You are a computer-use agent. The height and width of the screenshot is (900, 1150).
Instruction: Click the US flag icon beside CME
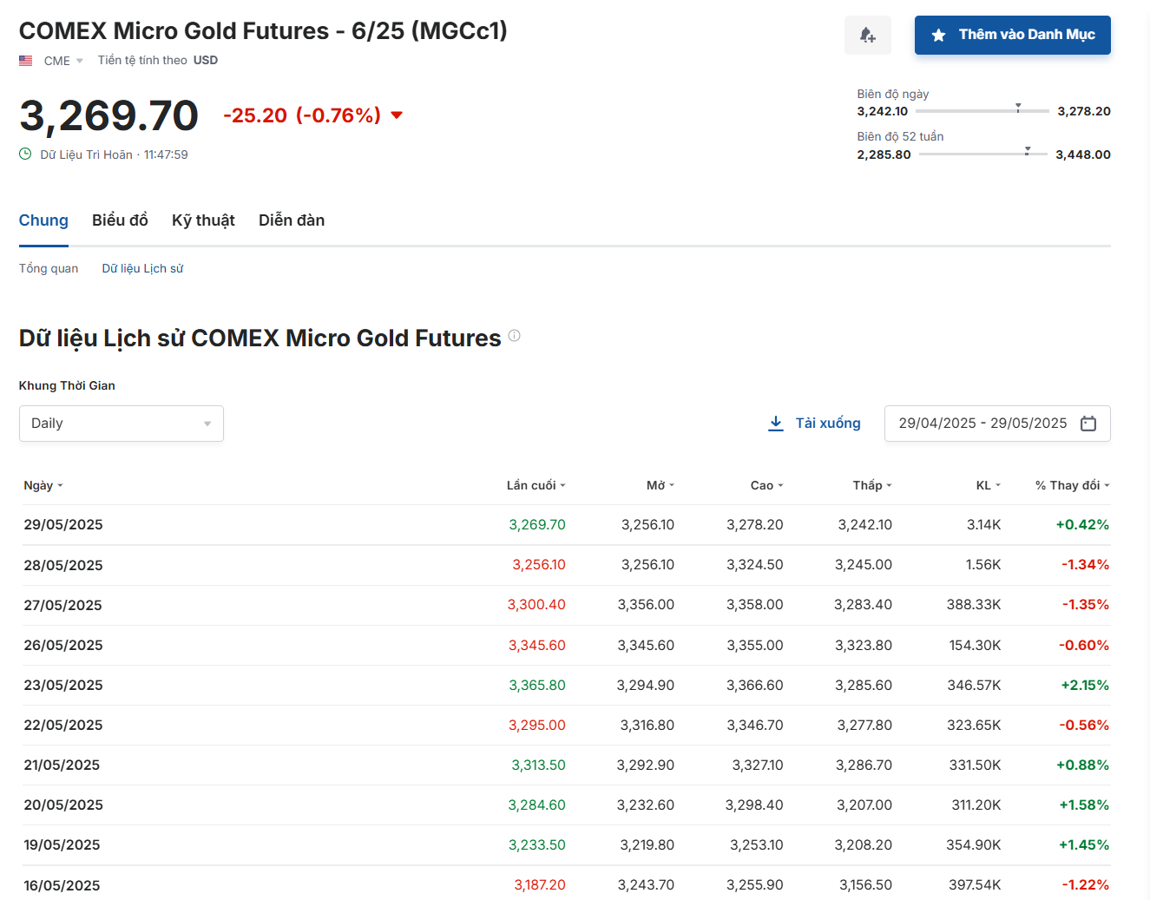click(26, 61)
